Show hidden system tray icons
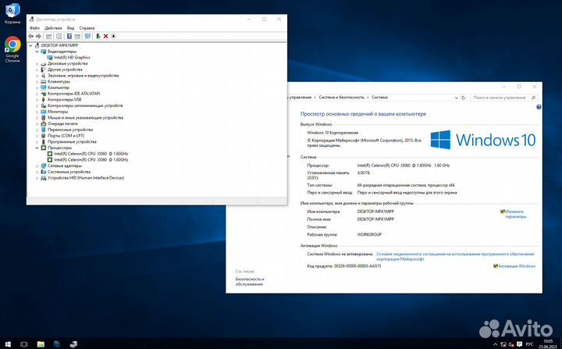The width and height of the screenshot is (562, 349). point(496,344)
